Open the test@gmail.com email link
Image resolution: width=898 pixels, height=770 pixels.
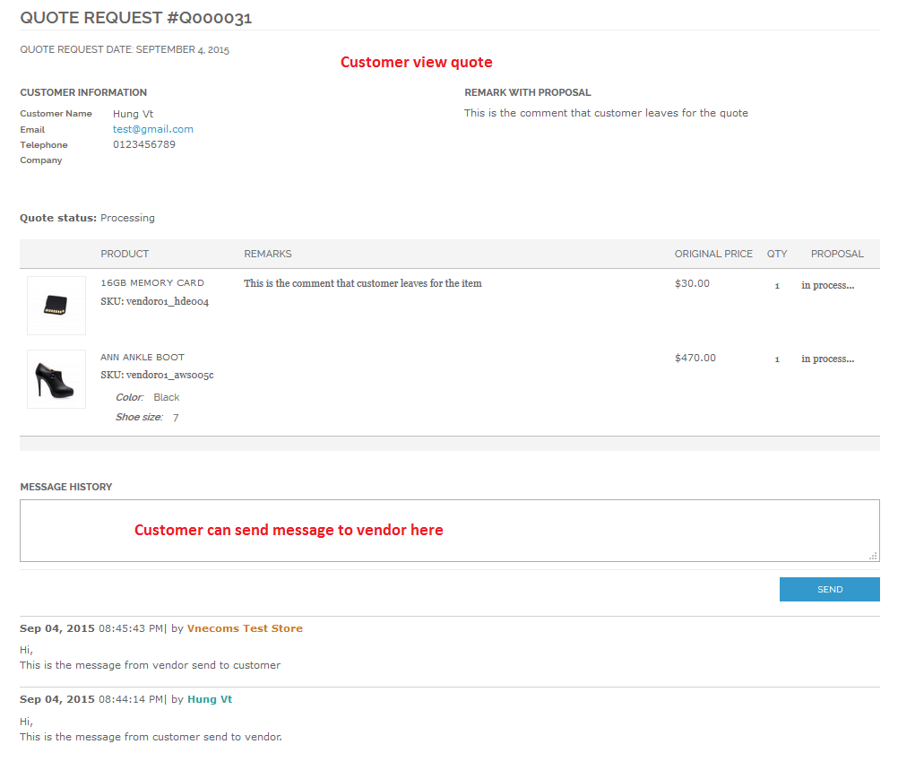(152, 128)
